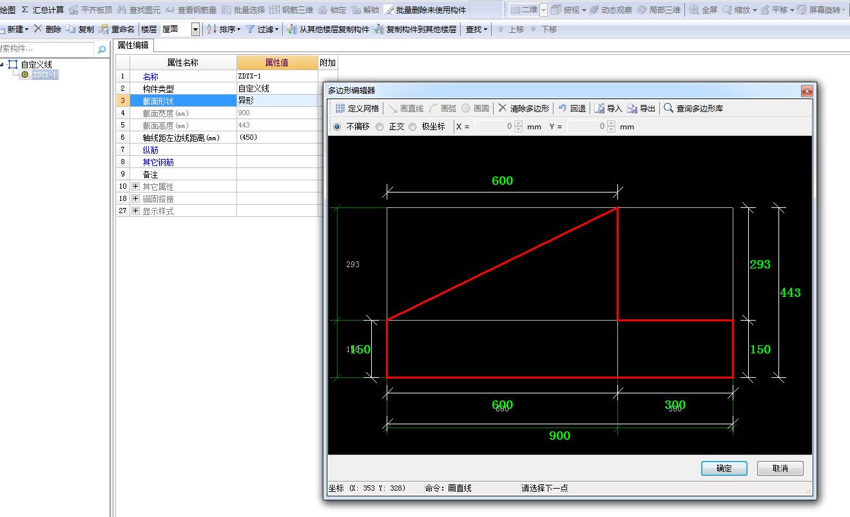Select 画圆 draw circle tool

tap(475, 108)
